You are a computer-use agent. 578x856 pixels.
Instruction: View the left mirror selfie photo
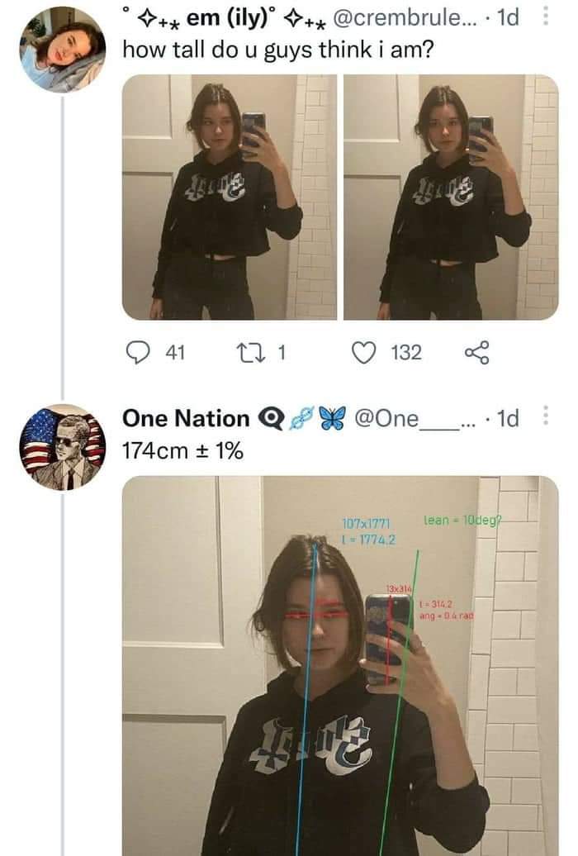point(230,197)
